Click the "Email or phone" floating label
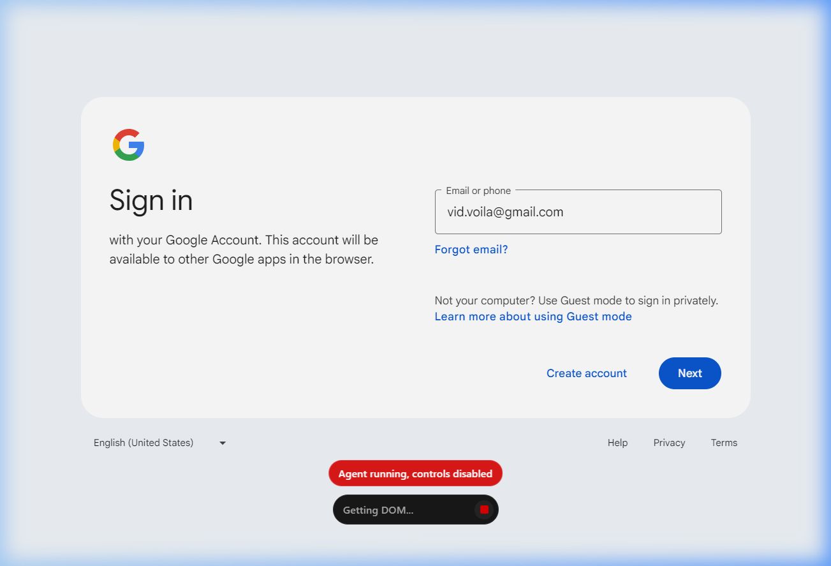Screen dimensions: 831x566 478,191
